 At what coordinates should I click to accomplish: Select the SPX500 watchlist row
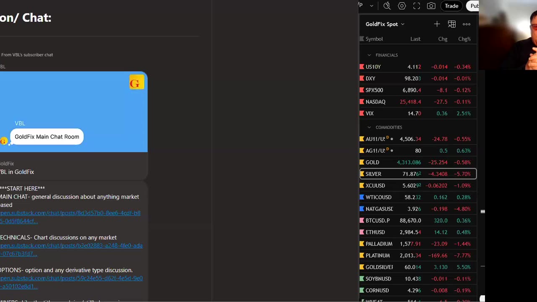click(x=418, y=90)
